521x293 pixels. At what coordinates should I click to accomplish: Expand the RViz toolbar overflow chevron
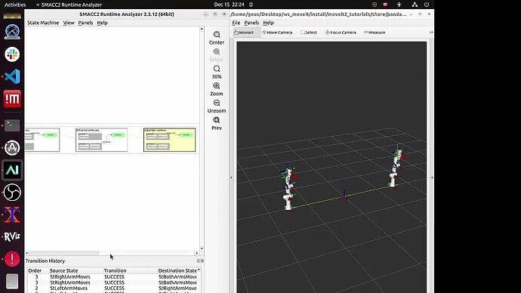click(431, 32)
